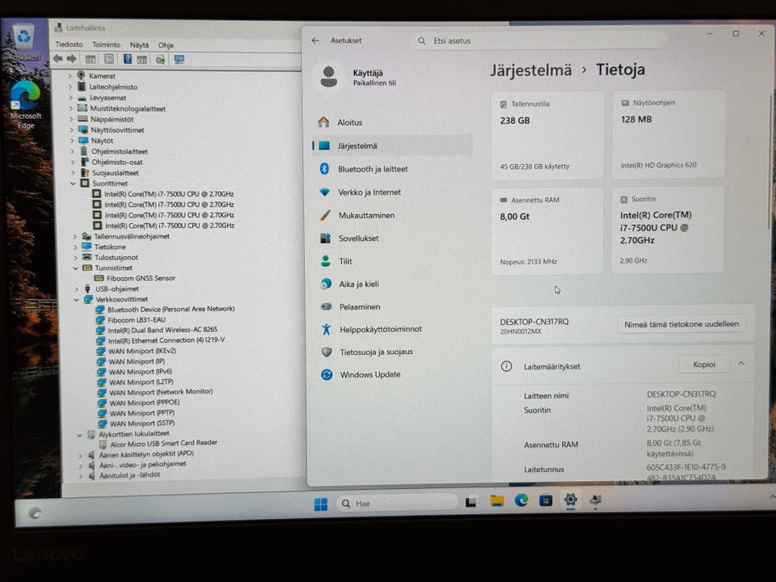Image resolution: width=776 pixels, height=582 pixels.
Task: Launch Edge from the taskbar
Action: click(521, 501)
